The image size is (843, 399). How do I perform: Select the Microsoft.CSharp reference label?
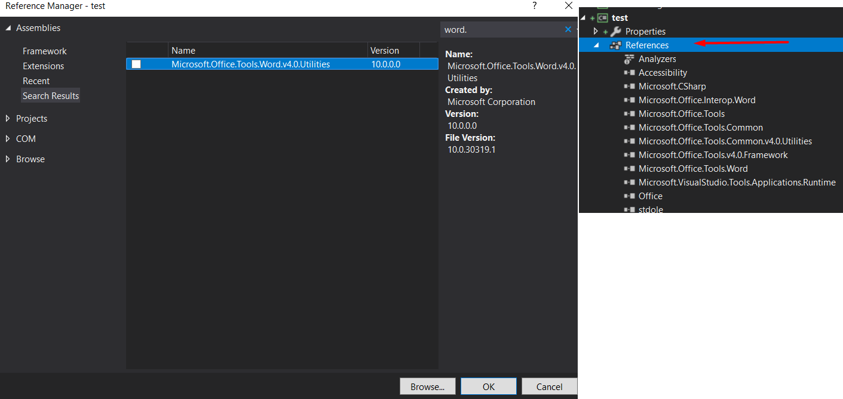click(672, 86)
